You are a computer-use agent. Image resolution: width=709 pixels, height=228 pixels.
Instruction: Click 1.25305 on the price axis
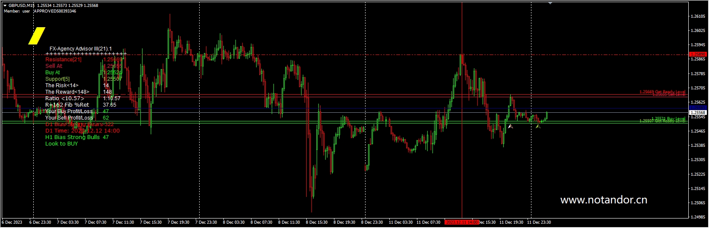698,160
